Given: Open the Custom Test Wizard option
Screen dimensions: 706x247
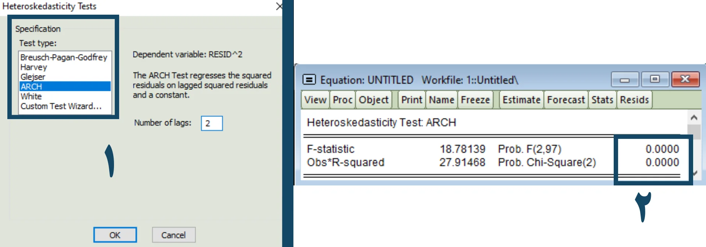Looking at the screenshot, I should 61,106.
